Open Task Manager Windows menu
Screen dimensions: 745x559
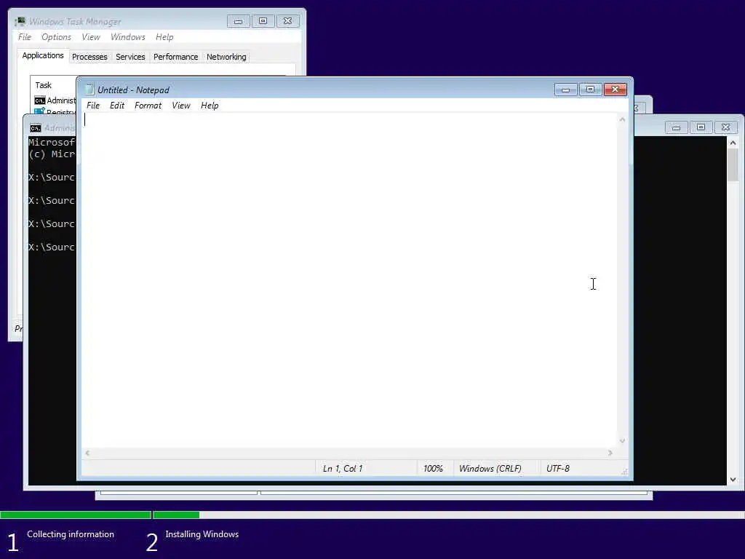click(x=128, y=37)
